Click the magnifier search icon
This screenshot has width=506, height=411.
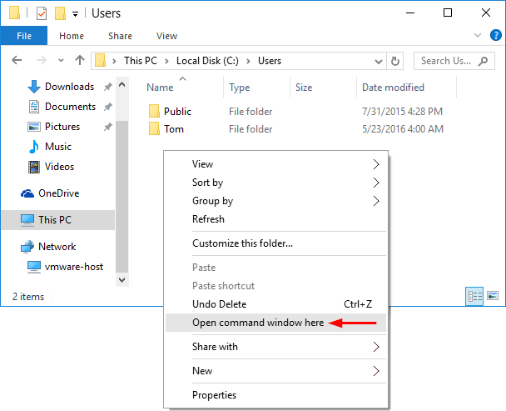(483, 61)
